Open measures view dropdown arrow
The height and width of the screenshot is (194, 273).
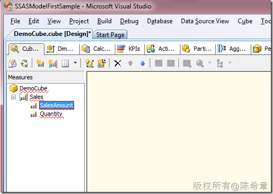(75, 63)
